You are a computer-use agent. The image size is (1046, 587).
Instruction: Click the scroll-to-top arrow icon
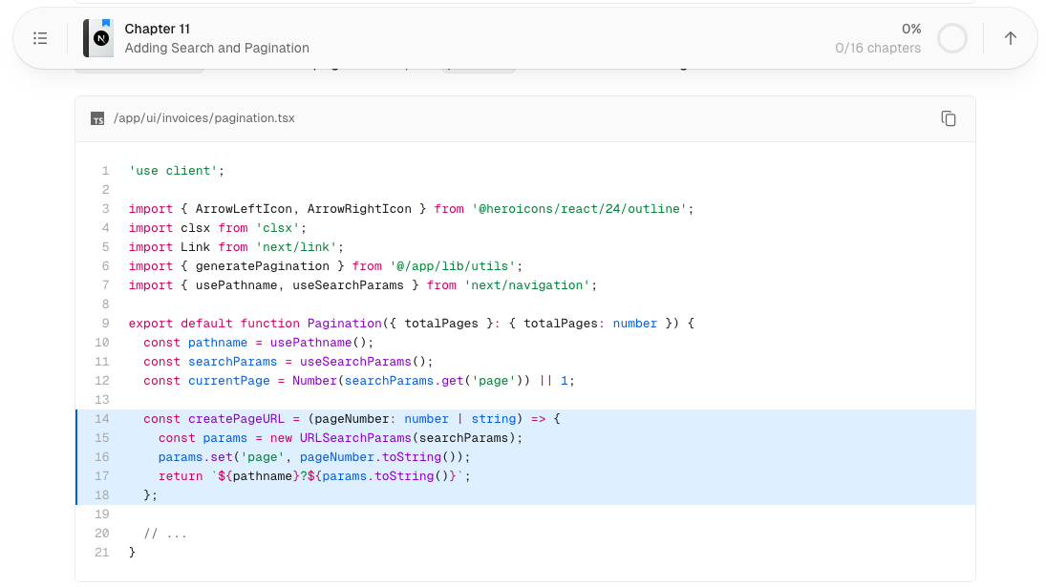click(1011, 38)
